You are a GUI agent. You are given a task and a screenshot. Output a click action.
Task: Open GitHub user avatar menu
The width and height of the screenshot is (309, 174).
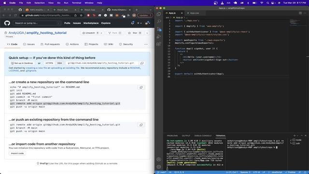(x=147, y=23)
